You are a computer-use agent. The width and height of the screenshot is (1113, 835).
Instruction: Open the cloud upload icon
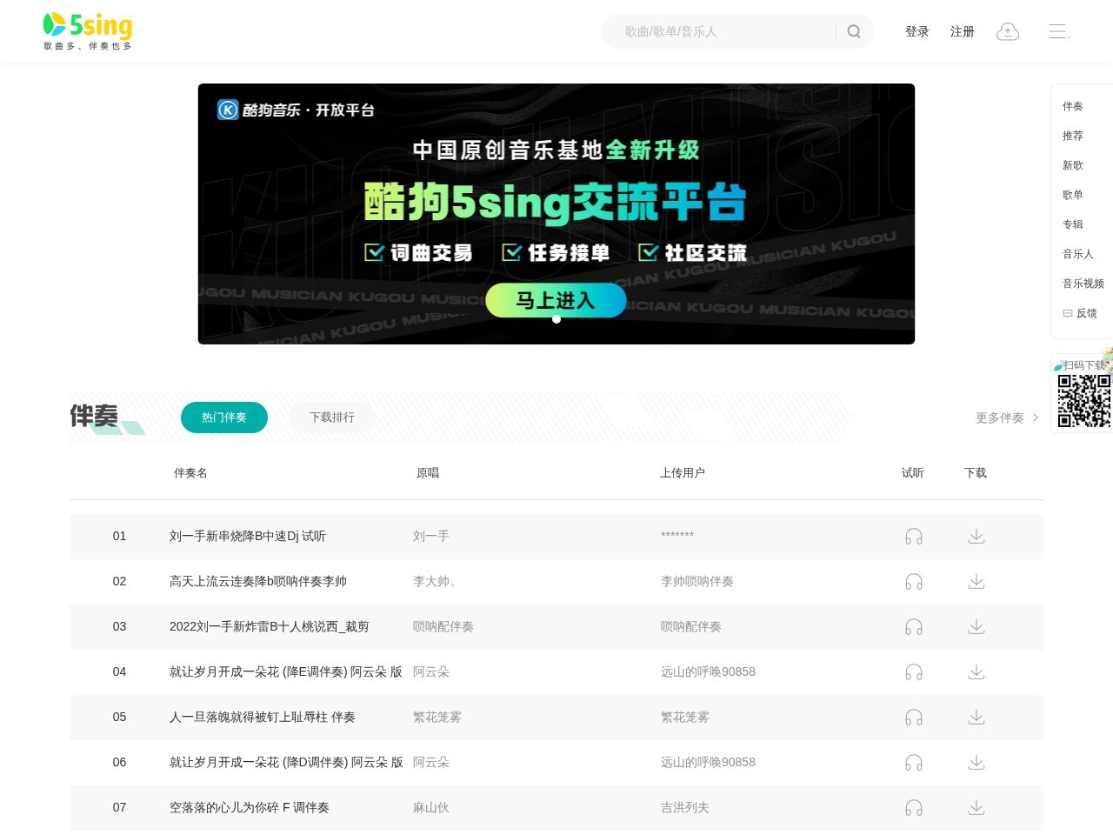point(1007,31)
